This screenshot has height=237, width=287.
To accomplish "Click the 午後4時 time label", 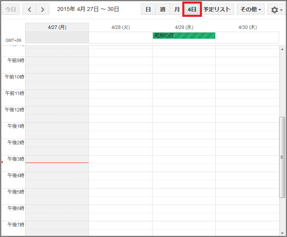I will point(16,175).
